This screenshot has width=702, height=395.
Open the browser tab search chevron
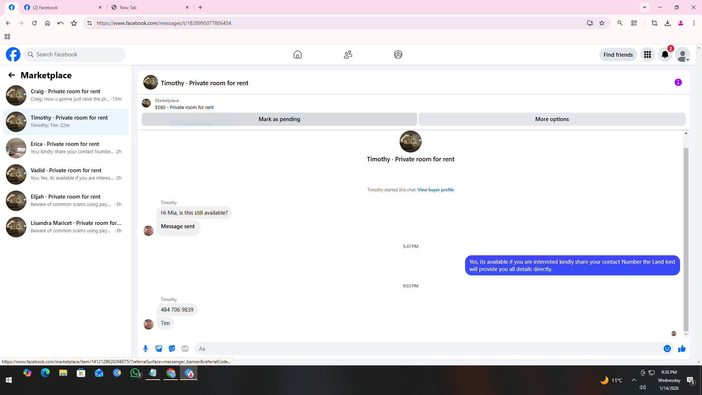(x=645, y=7)
